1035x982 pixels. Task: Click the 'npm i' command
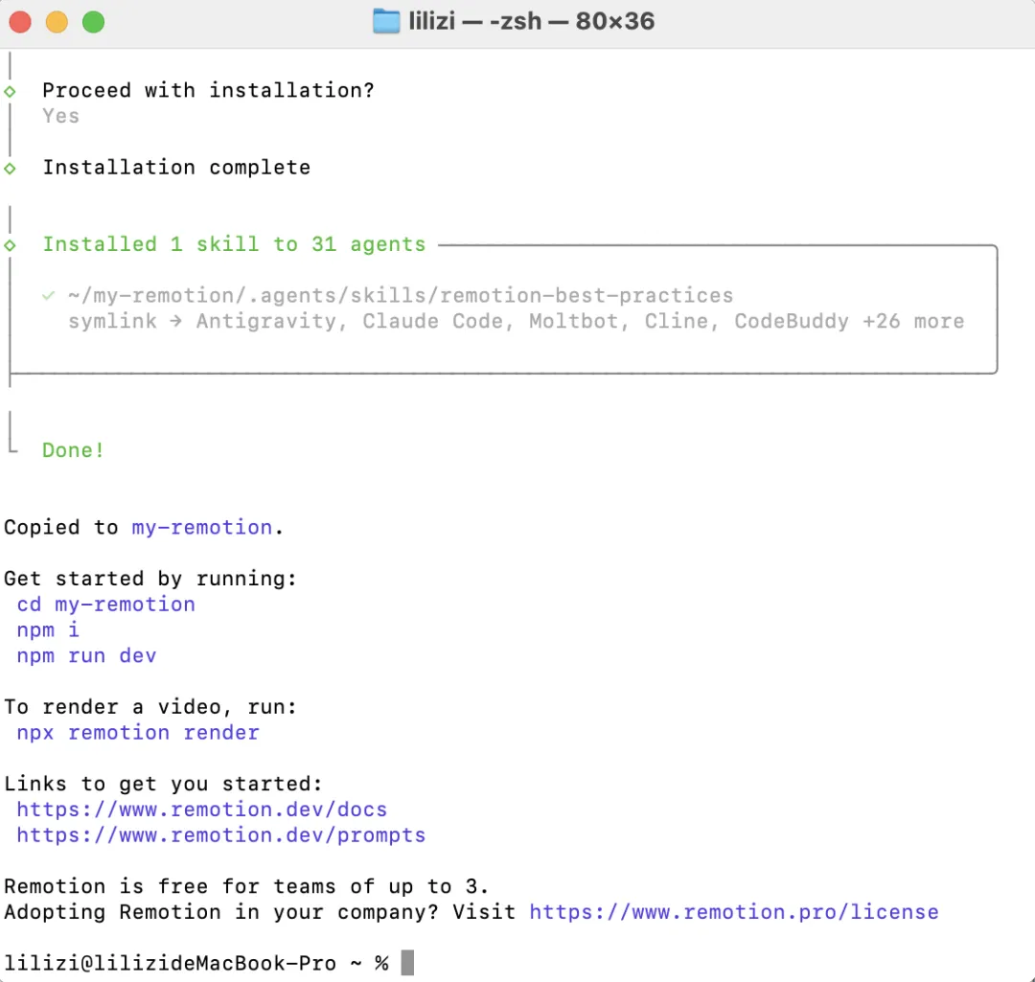[48, 630]
